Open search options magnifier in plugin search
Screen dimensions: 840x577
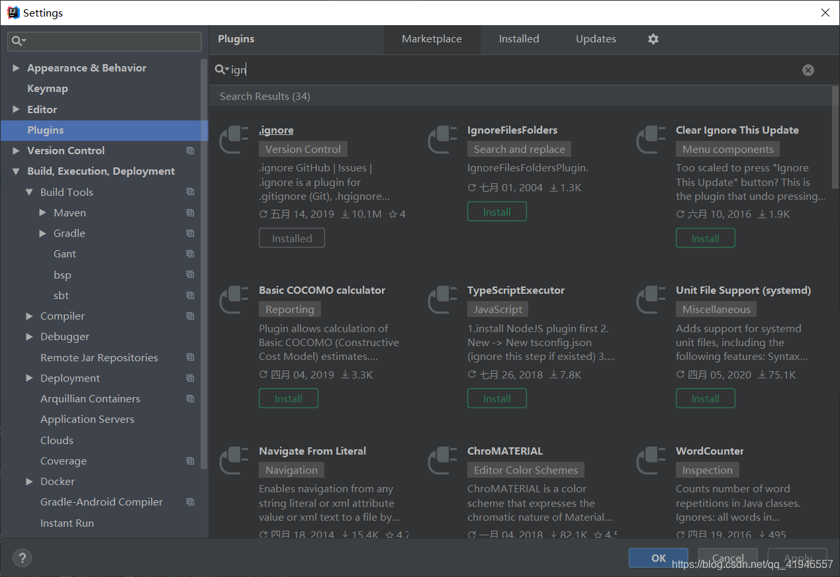(x=222, y=69)
